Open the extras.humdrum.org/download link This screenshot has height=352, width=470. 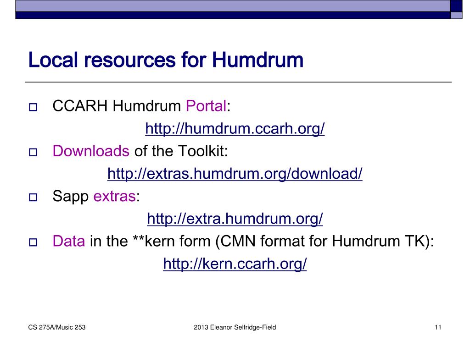point(235,174)
